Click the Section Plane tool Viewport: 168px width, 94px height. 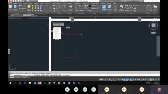71,8
